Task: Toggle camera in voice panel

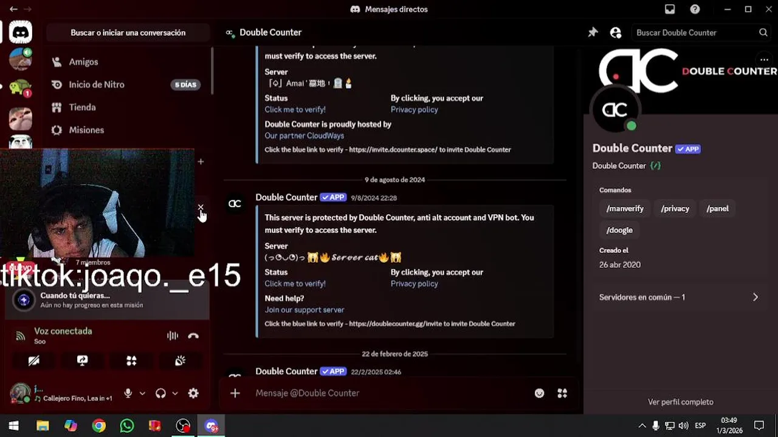Action: point(34,361)
